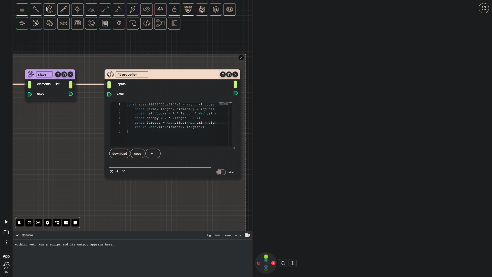The image size is (492, 277).
Task: Run the script with the play button
Action: pos(153,153)
